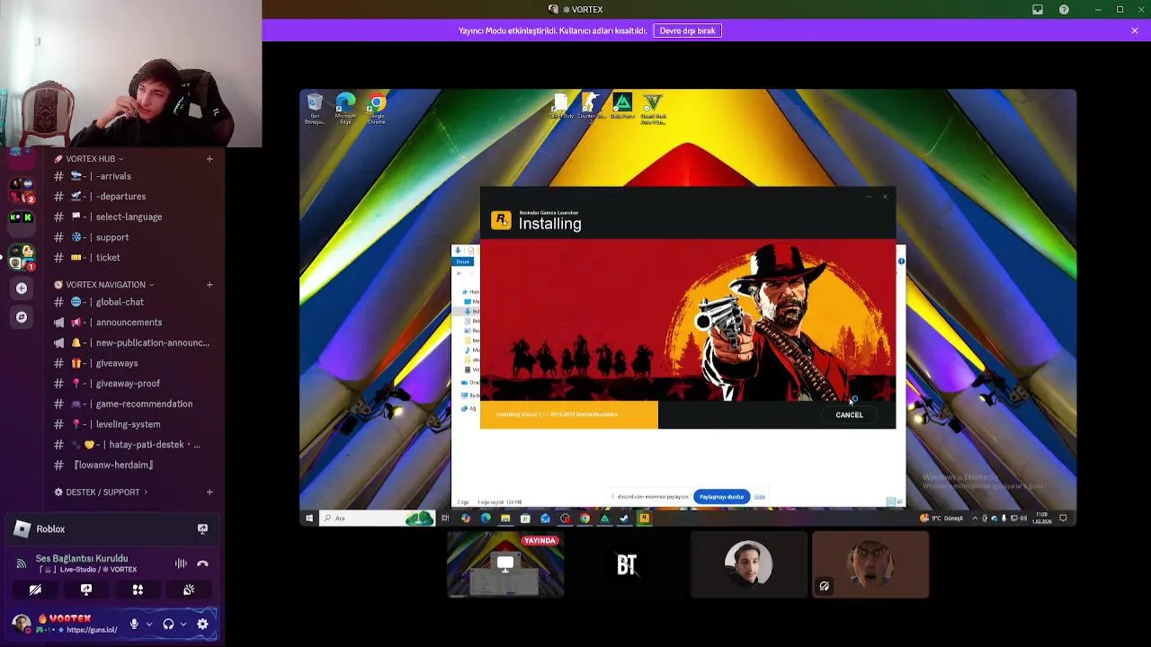Viewport: 1151px width, 647px height.
Task: Click Paylaşmayı durdur to stop sharing
Action: click(721, 497)
